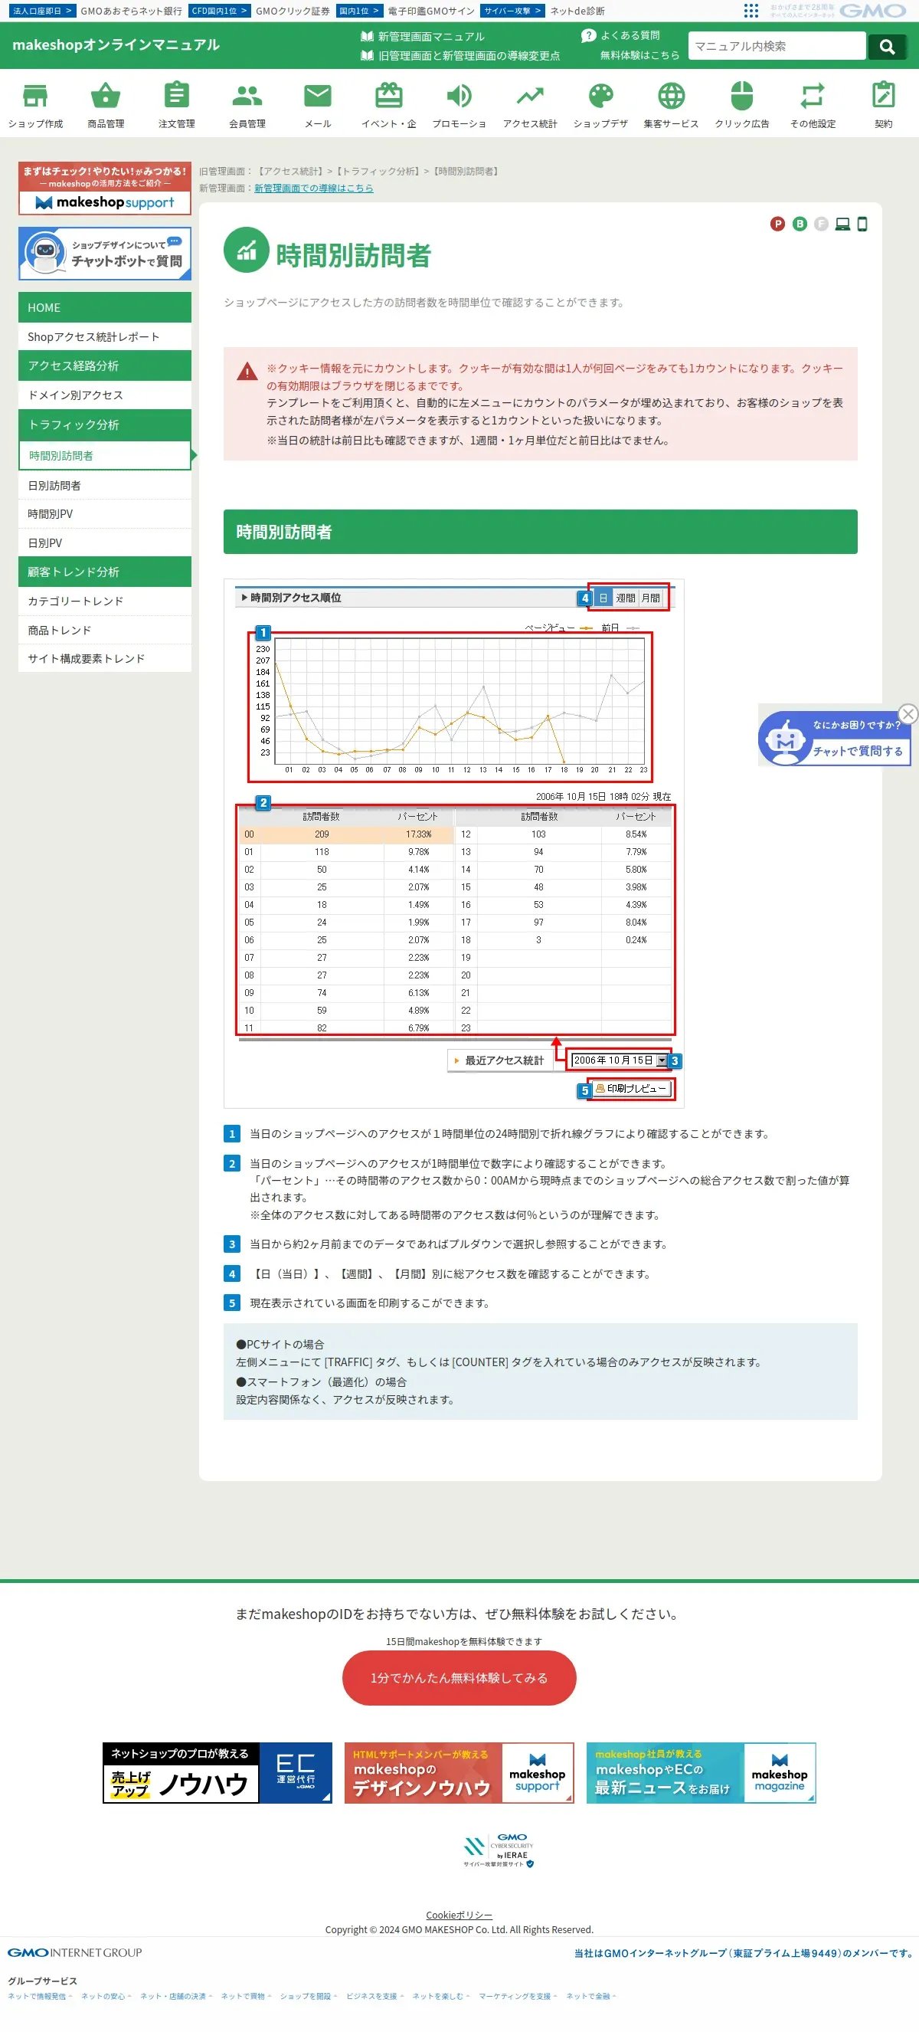Open the makeshopのデザインノウハウ banner
The image size is (919, 2032).
click(459, 1773)
